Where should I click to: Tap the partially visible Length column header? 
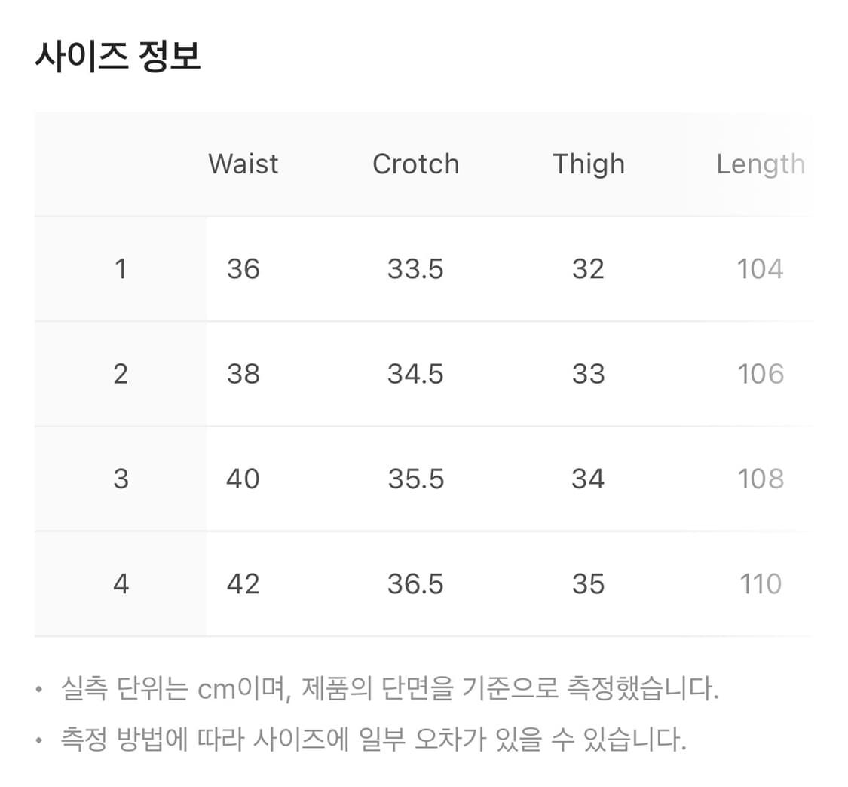[x=760, y=164]
